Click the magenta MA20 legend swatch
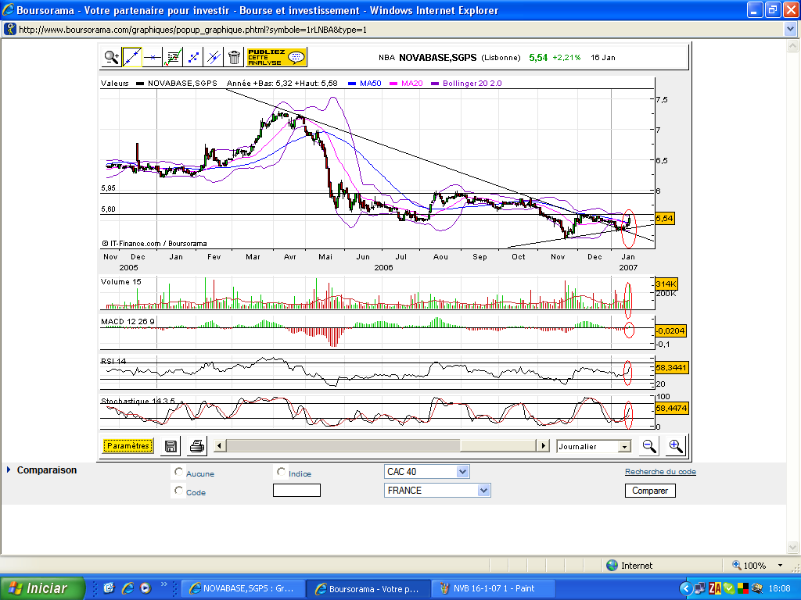Image resolution: width=801 pixels, height=600 pixels. [393, 84]
